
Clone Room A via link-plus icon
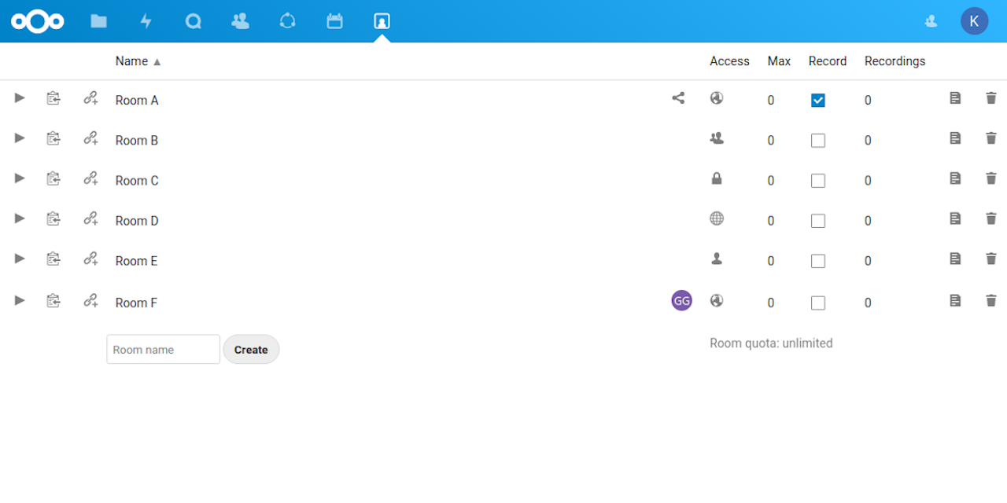pos(90,98)
